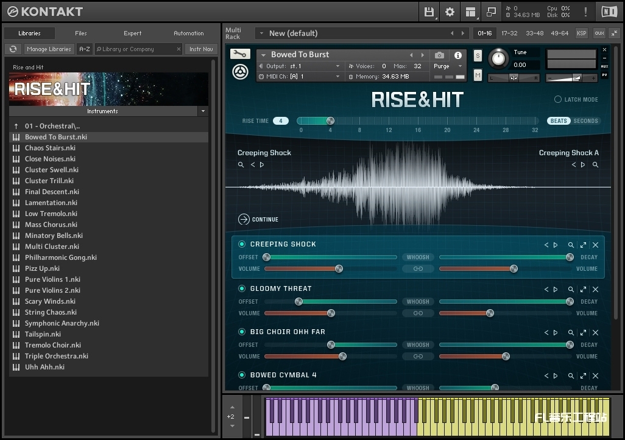
Task: Click the info icon in the instrument header
Action: coord(458,55)
